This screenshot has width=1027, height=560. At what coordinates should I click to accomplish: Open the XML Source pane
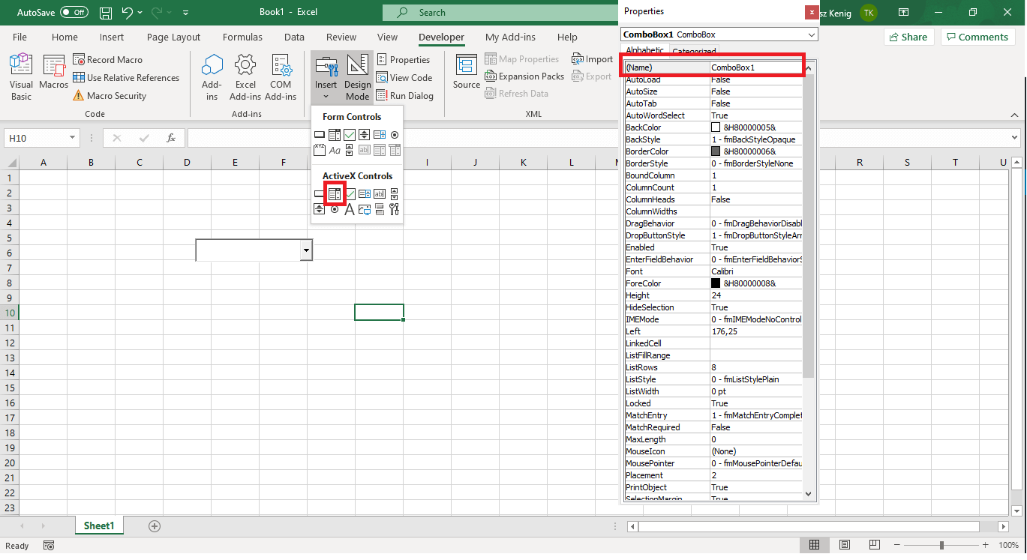pos(465,76)
